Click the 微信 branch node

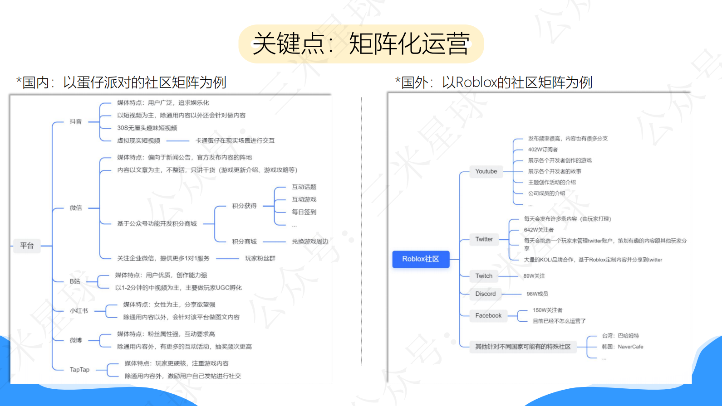76,208
